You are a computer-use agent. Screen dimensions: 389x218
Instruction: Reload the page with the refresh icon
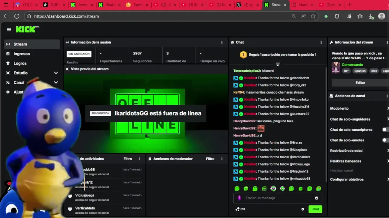[x=17, y=16]
